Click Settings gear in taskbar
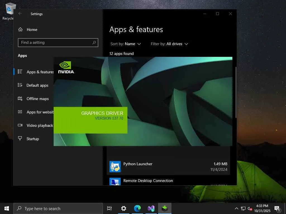The width and height of the screenshot is (286, 214). pyautogui.click(x=124, y=208)
